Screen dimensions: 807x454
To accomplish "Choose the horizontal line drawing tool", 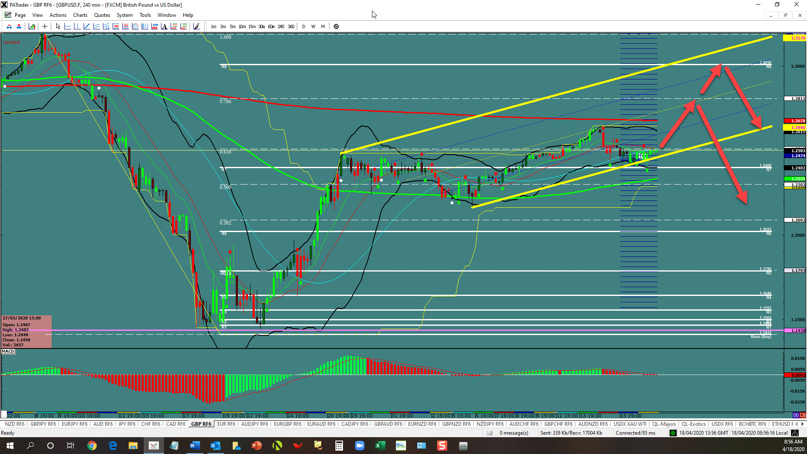I will click(x=67, y=26).
